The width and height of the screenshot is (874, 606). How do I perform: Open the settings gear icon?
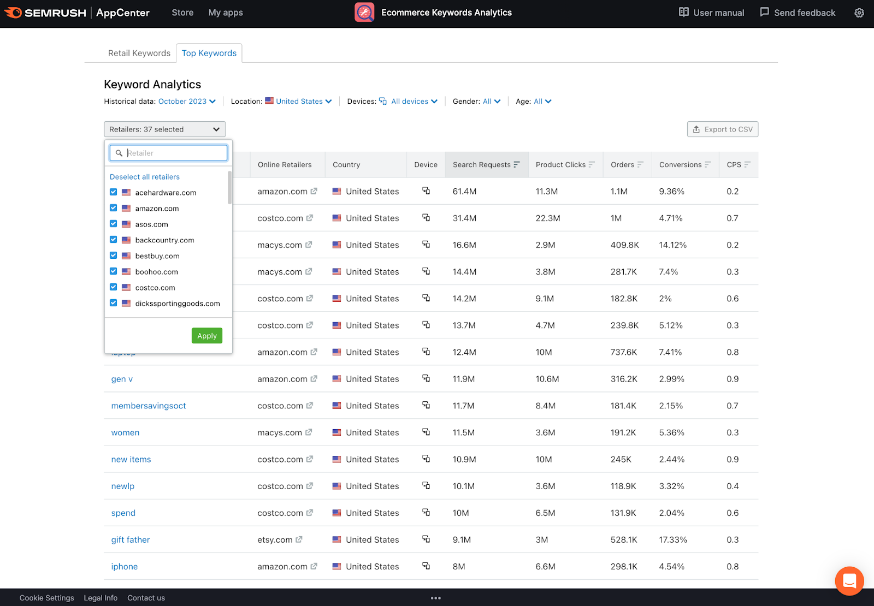859,13
